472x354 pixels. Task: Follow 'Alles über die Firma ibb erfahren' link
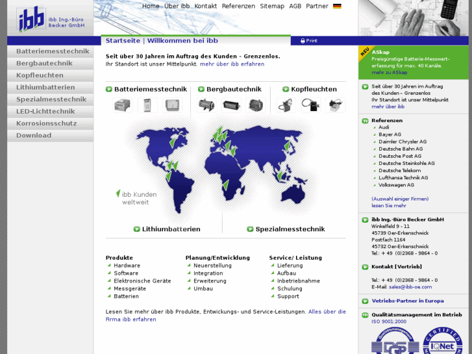coord(226,316)
